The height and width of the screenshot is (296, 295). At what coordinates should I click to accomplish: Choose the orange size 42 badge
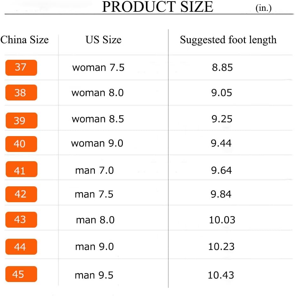[x=21, y=194]
